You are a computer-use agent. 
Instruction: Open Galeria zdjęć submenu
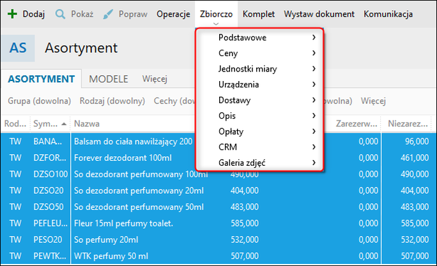pyautogui.click(x=259, y=162)
